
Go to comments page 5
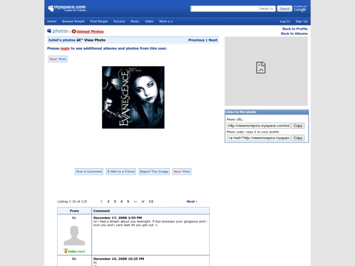tap(128, 202)
